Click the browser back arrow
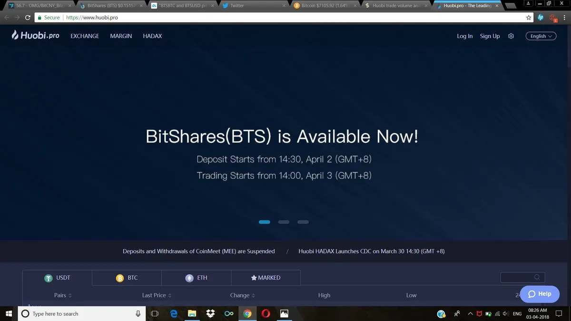571x321 pixels. coord(6,18)
